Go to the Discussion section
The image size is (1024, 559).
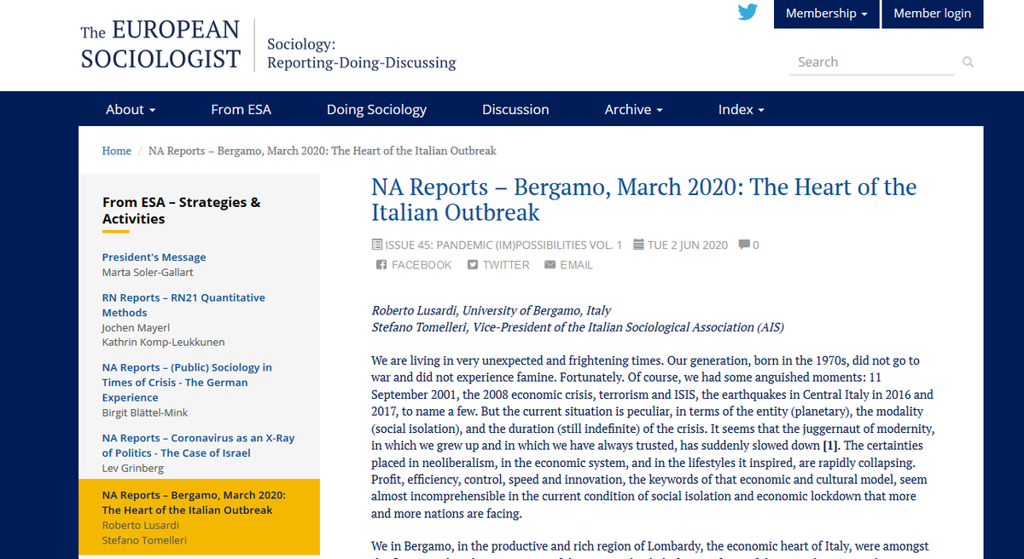(515, 109)
